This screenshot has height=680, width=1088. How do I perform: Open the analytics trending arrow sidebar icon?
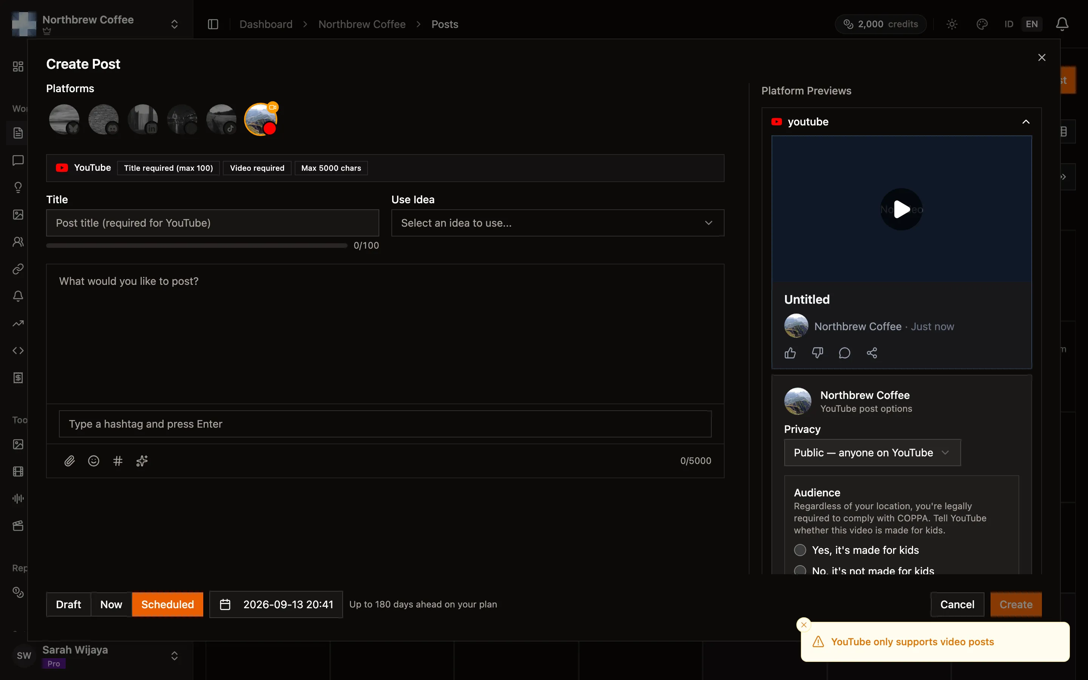coord(18,323)
